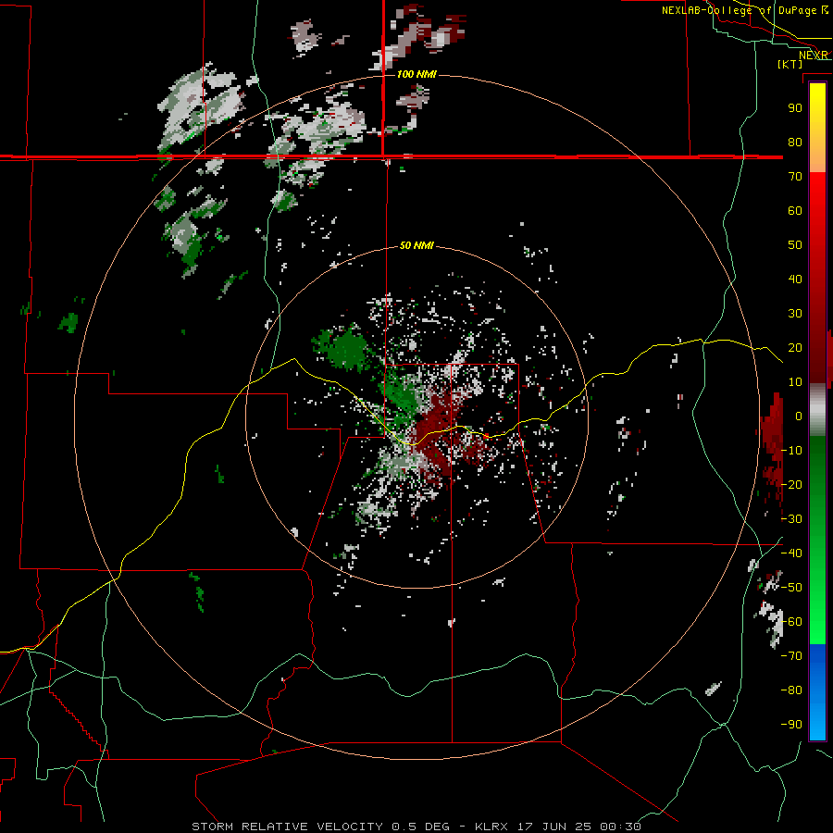This screenshot has width=833, height=833.
Task: Click the 100 NMI range ring label
Action: coord(416,74)
